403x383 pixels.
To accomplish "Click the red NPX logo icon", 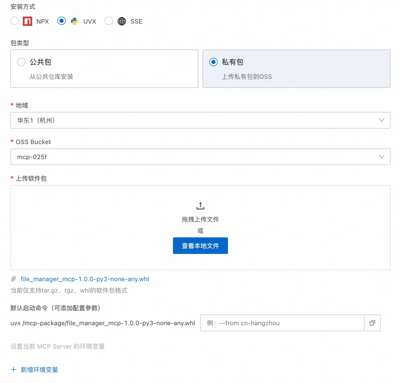I will (27, 21).
